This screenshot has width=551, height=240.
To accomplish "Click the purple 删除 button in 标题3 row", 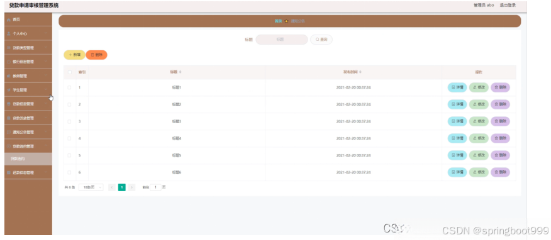I will pos(500,121).
